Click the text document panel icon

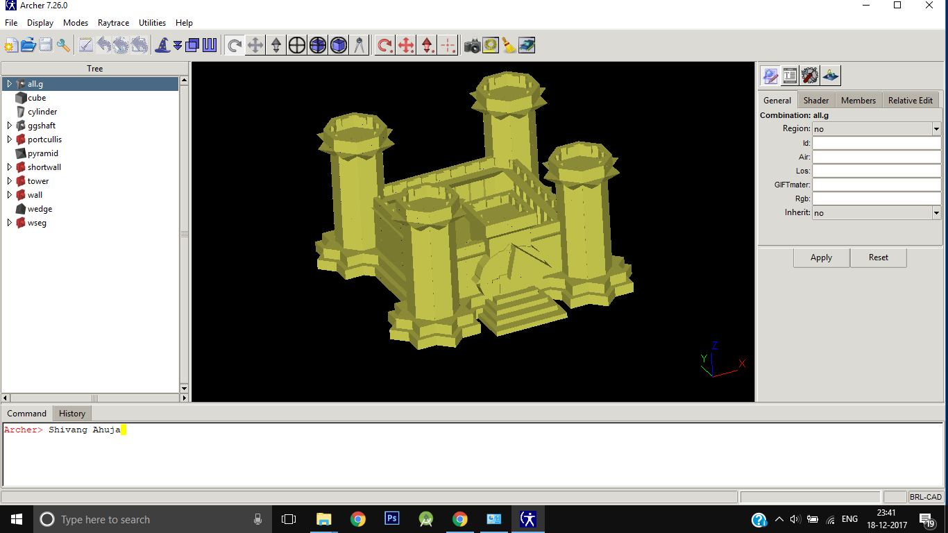point(790,75)
